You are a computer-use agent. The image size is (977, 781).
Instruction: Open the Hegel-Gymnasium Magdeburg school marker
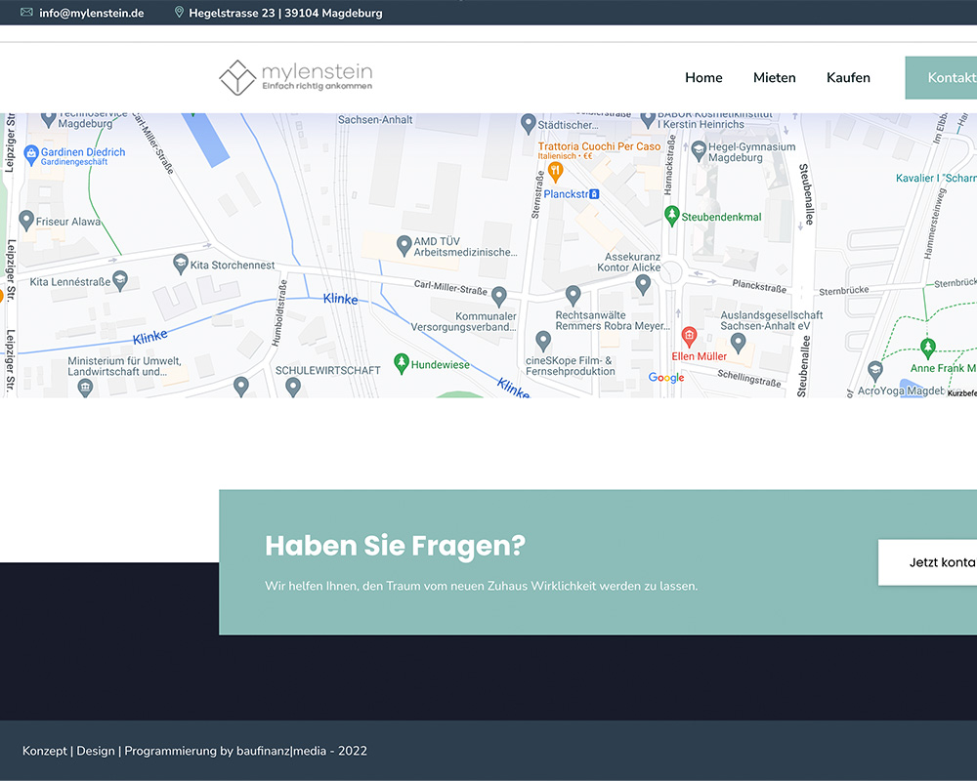(x=699, y=150)
